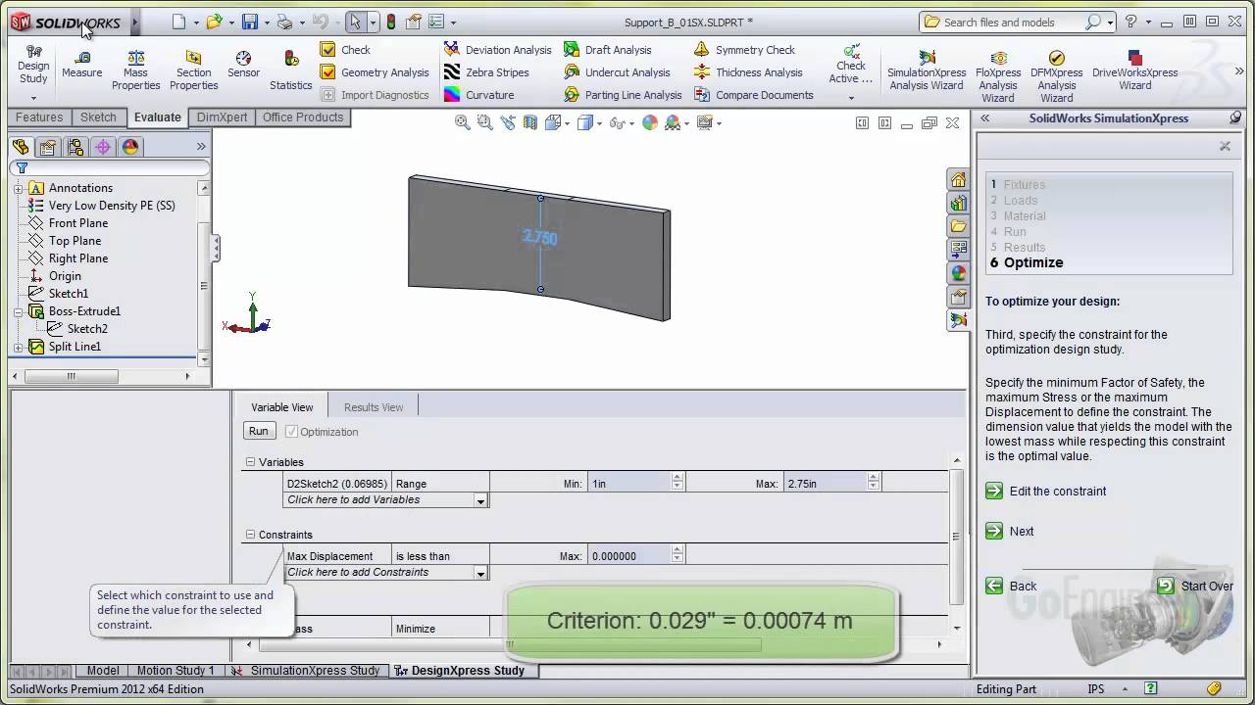The height and width of the screenshot is (705, 1255).
Task: Collapse the Variables section
Action: pos(250,462)
